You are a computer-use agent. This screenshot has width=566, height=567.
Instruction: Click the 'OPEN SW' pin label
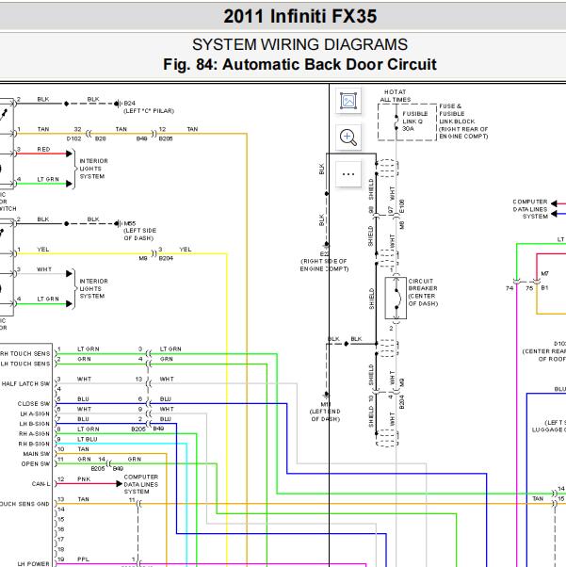[x=36, y=463]
